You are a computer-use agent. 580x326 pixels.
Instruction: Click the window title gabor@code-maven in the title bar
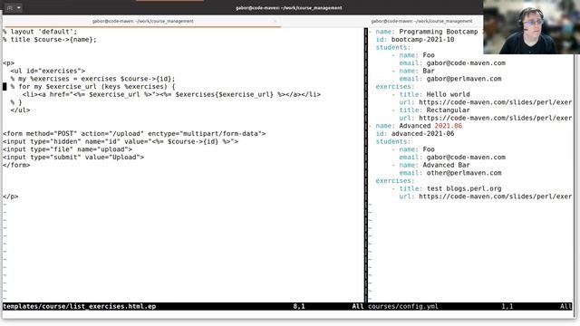(x=289, y=8)
